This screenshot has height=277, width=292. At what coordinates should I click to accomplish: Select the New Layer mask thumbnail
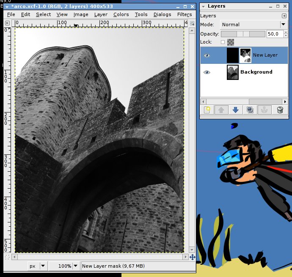tap(245, 55)
